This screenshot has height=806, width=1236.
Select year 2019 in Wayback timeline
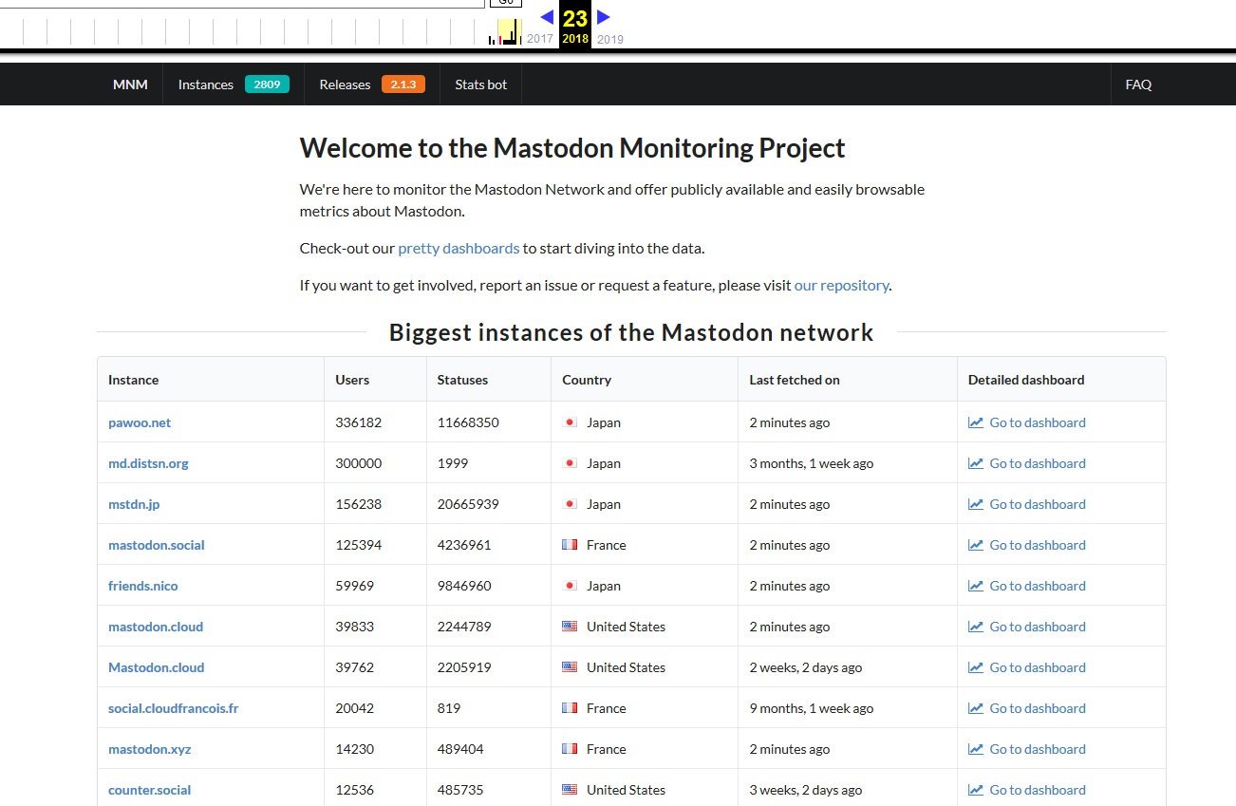coord(610,39)
